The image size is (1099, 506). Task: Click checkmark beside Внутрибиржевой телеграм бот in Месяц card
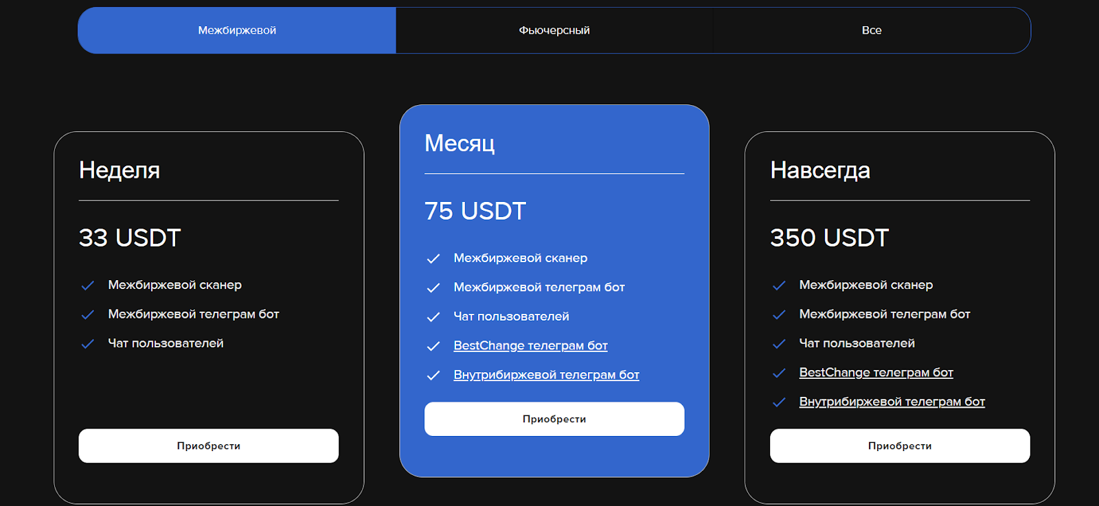point(433,376)
